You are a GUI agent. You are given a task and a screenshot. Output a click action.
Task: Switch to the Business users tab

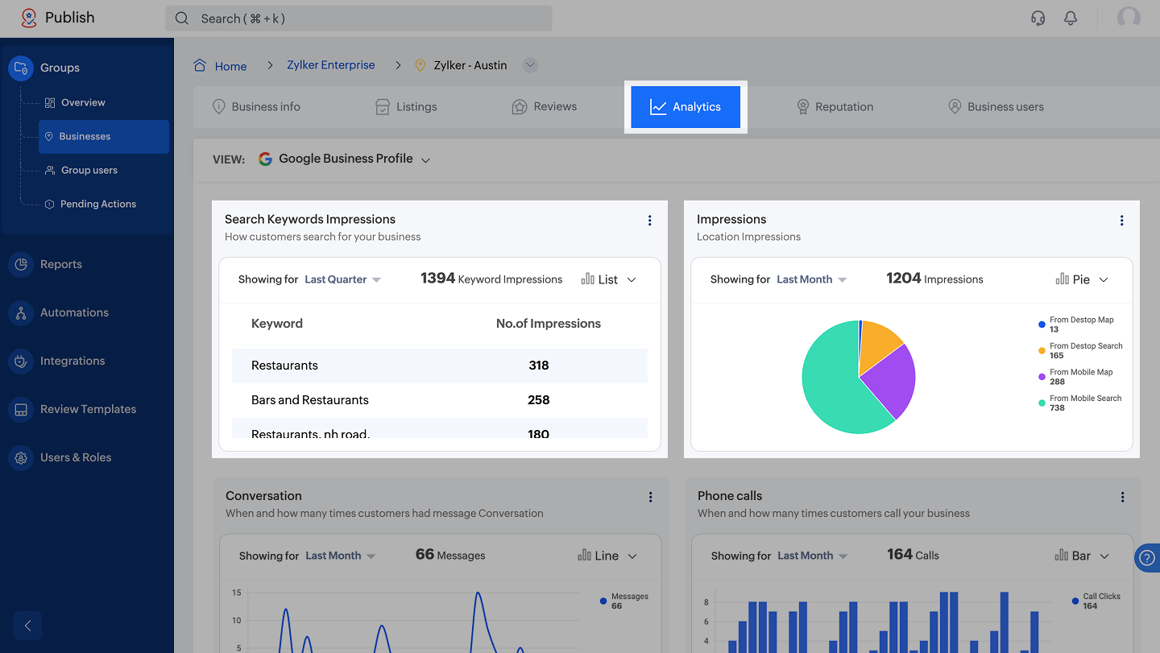996,106
